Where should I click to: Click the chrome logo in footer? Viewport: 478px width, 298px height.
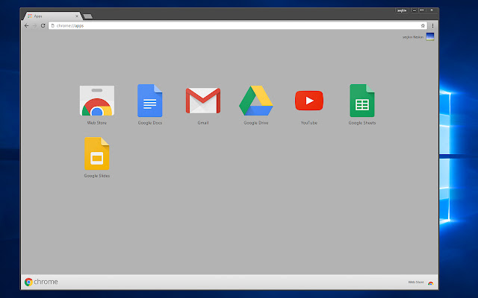coord(41,282)
